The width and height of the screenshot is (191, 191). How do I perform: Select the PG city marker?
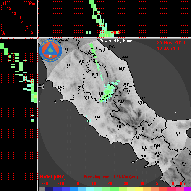click(95, 77)
